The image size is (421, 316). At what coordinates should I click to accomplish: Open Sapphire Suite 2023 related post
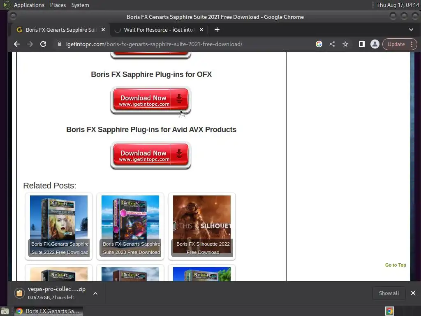click(x=130, y=226)
